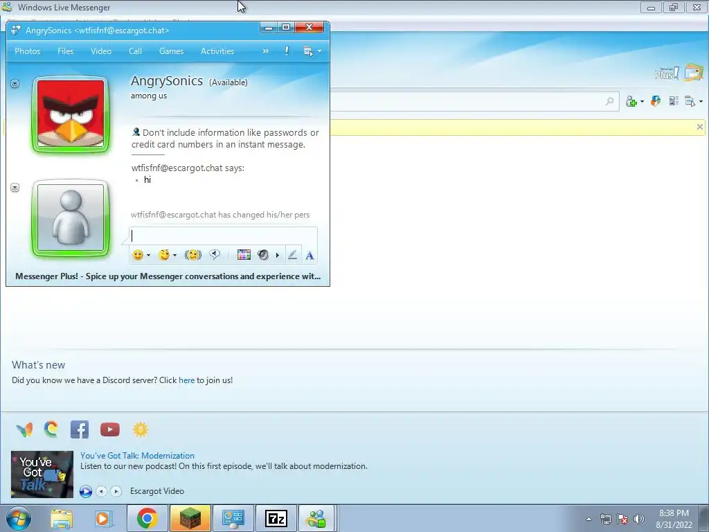The height and width of the screenshot is (532, 709).
Task: Select the wink icon
Action: pos(163,255)
